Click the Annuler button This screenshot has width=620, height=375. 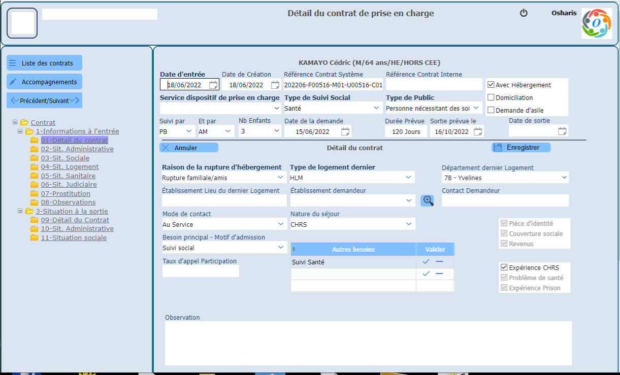[x=189, y=148]
